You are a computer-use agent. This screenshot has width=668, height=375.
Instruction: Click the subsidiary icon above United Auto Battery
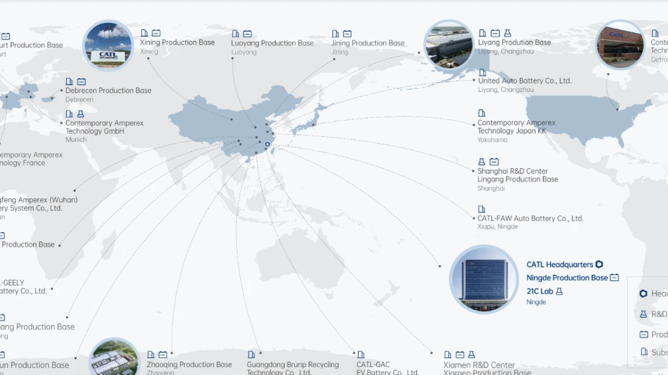tap(482, 73)
